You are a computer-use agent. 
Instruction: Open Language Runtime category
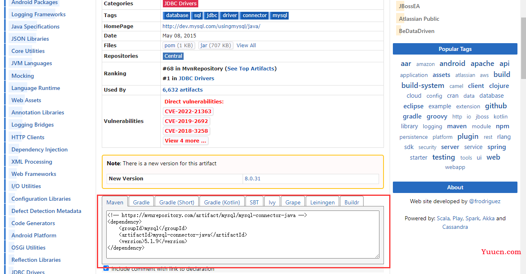36,88
